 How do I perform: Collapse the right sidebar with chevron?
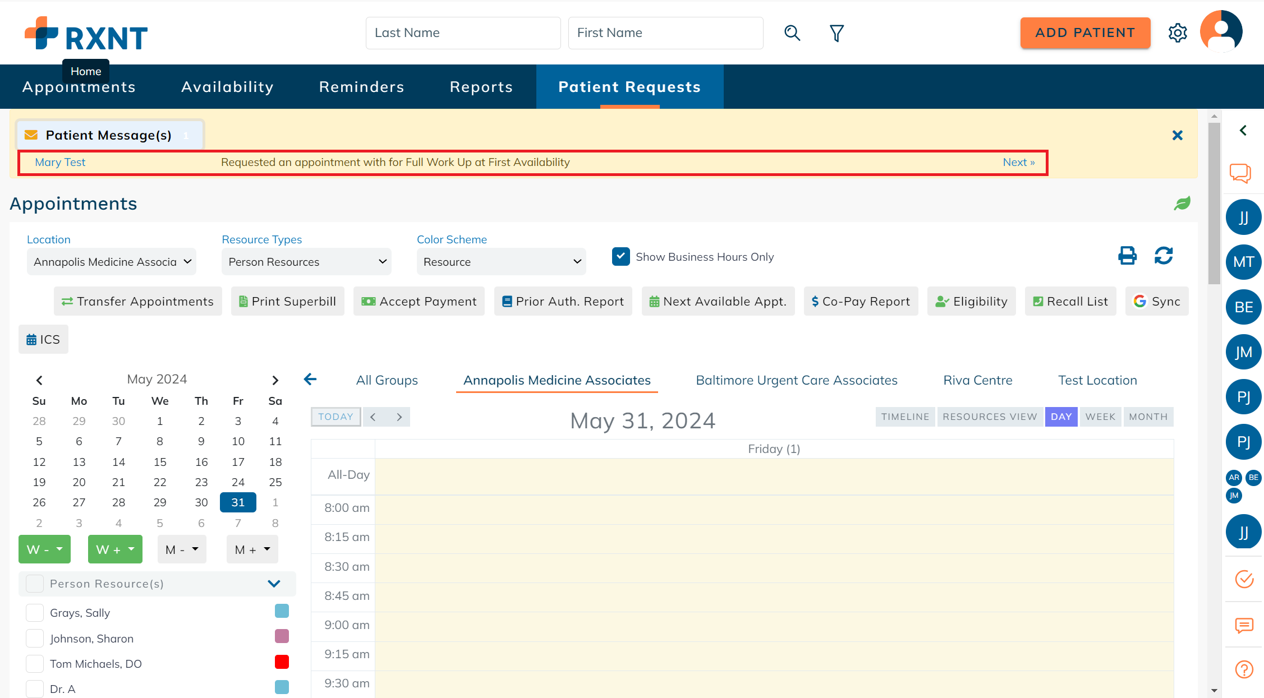1243,131
